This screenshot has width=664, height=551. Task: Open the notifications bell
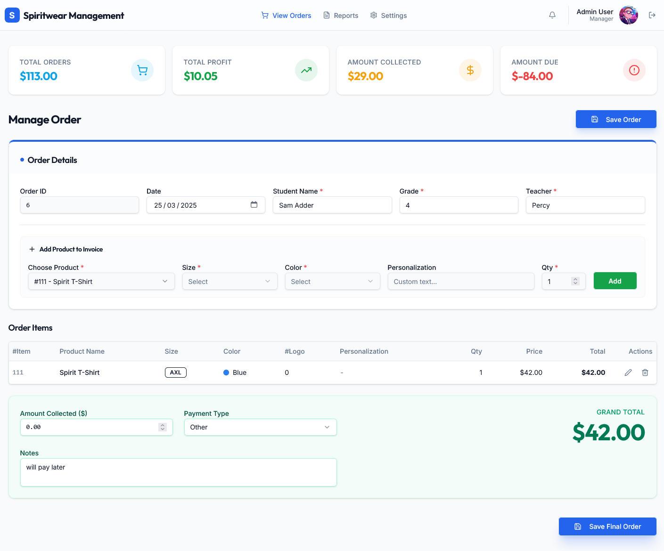click(x=552, y=15)
